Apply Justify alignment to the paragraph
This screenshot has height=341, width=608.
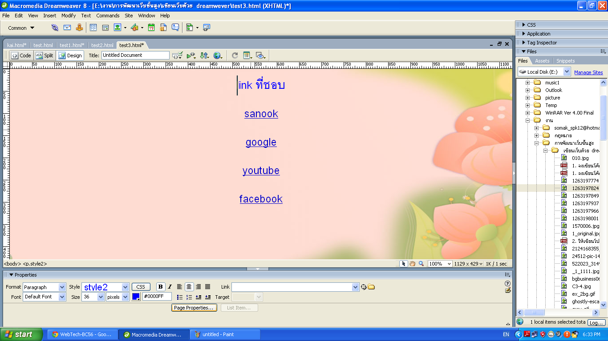[x=207, y=287]
